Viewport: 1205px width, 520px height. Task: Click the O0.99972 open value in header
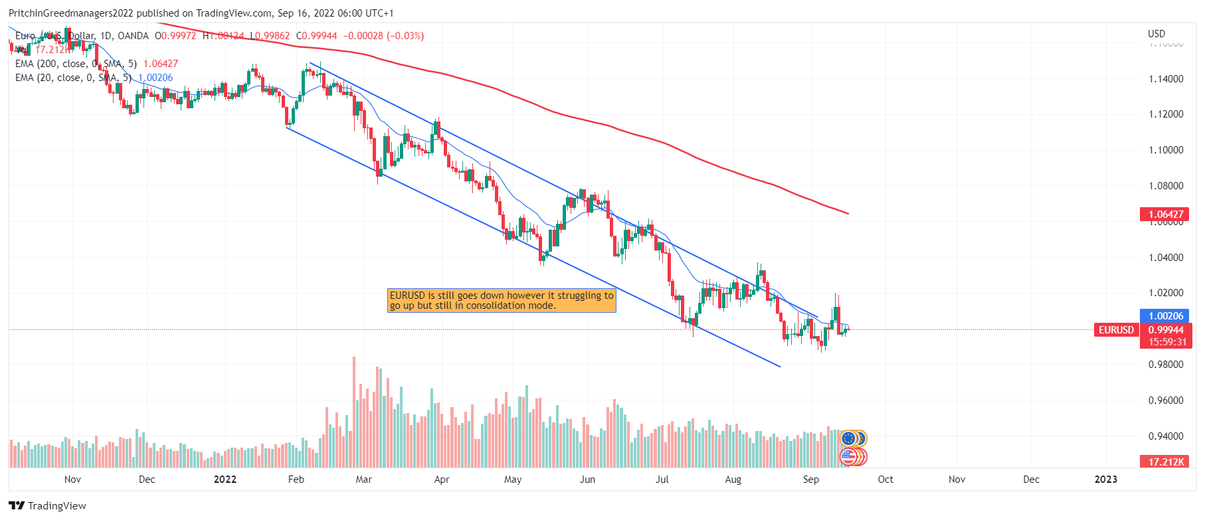pyautogui.click(x=175, y=36)
